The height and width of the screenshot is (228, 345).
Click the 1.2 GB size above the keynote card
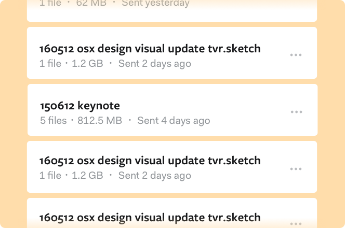[87, 64]
